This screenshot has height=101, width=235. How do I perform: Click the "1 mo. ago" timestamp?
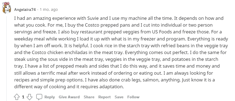49,10
